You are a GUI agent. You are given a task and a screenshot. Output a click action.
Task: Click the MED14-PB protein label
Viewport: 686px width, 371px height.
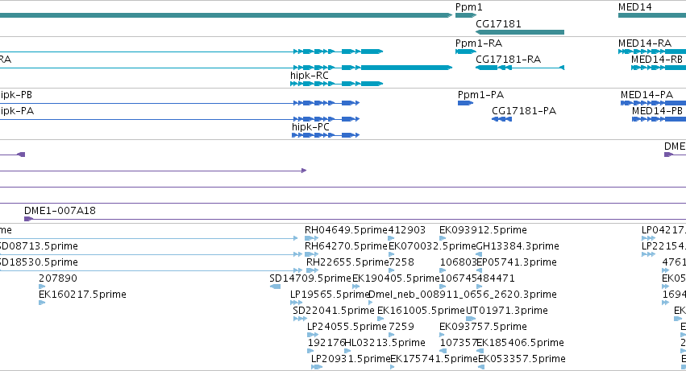(x=657, y=111)
